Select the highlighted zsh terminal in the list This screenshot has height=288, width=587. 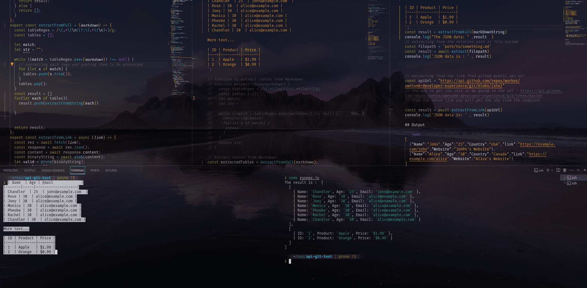click(x=573, y=178)
